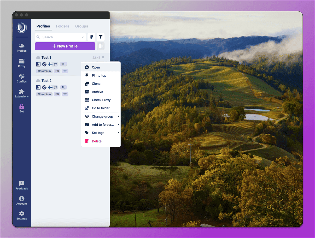Click the proxy swap arrows in Test 2
This screenshot has height=238, width=315.
click(x=56, y=87)
